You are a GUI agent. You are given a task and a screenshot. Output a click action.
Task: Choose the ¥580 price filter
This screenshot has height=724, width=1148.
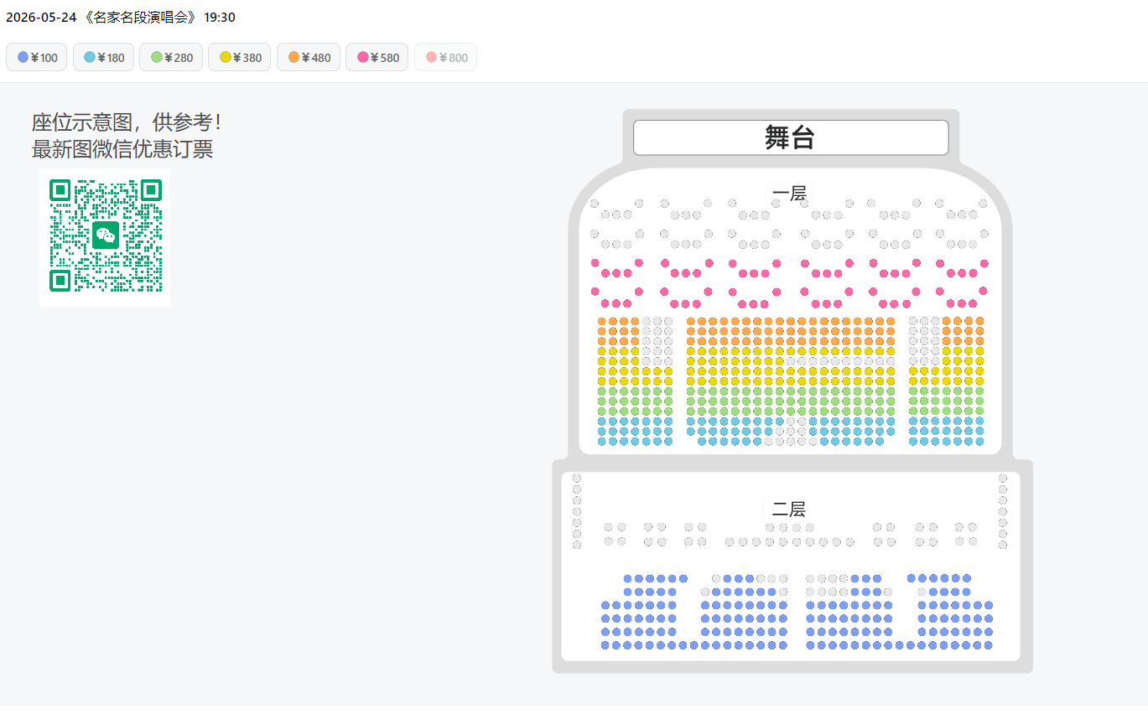pyautogui.click(x=377, y=58)
